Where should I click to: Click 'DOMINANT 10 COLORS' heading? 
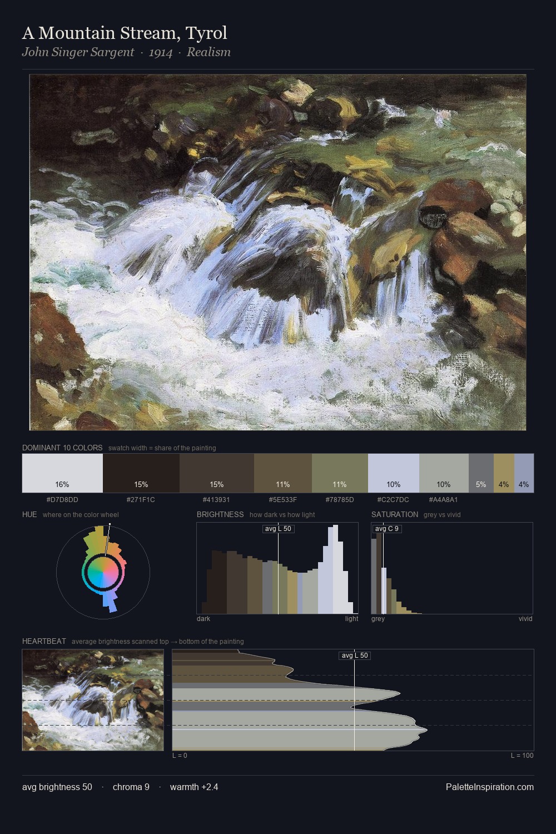(62, 448)
